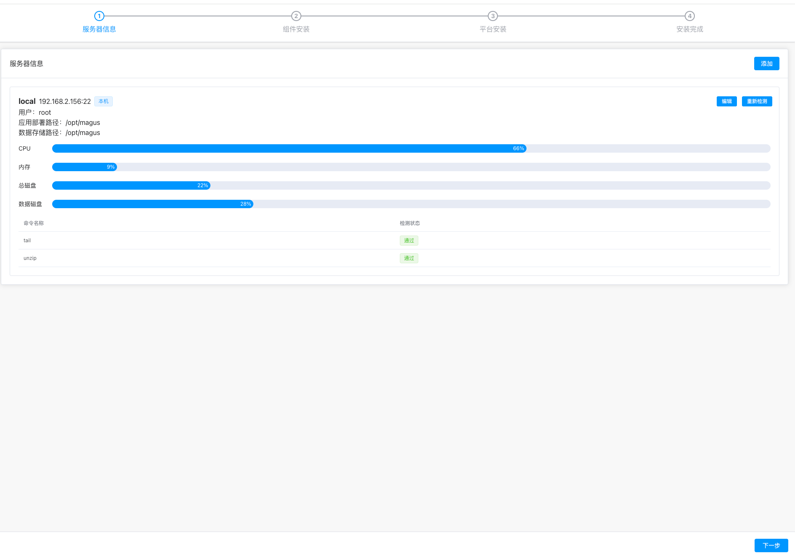
Task: Select the 服务器信息 step label
Action: [99, 29]
